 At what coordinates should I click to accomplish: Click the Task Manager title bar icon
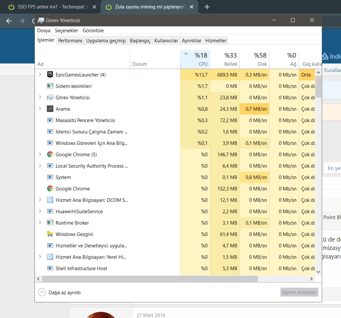click(41, 21)
